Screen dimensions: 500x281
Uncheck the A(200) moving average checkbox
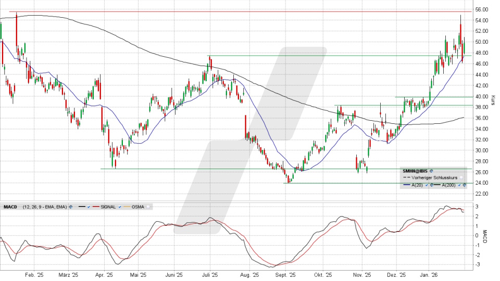pyautogui.click(x=459, y=185)
